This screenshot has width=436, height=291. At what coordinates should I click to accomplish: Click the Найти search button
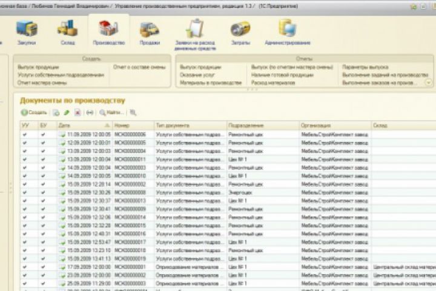point(111,113)
